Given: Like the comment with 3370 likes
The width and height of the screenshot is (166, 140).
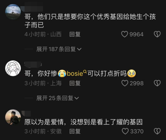Looking at the screenshot, I should pyautogui.click(x=125, y=131).
